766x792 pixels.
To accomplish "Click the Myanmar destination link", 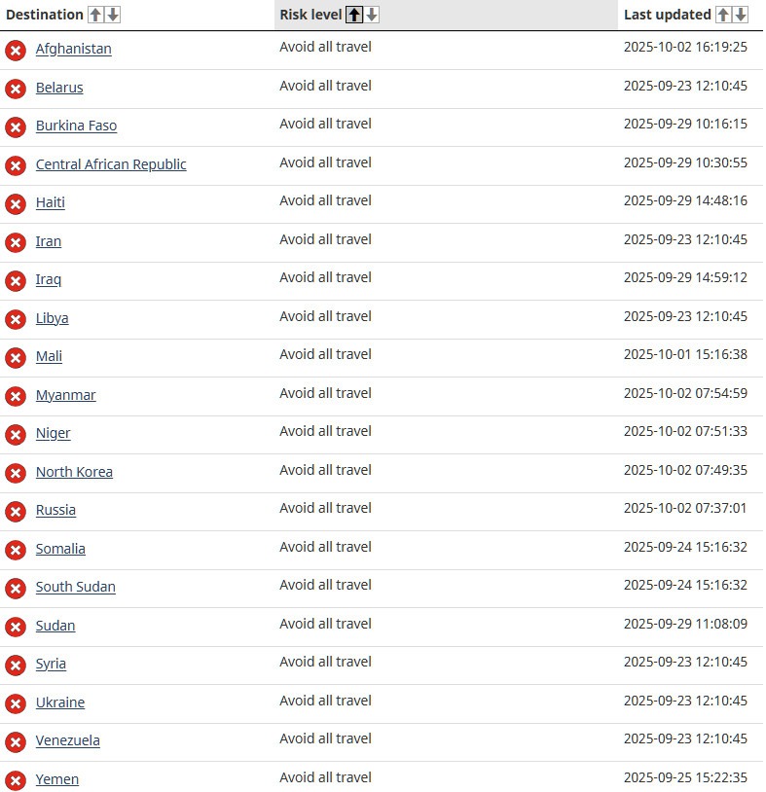I will (x=65, y=395).
